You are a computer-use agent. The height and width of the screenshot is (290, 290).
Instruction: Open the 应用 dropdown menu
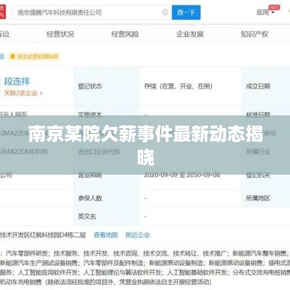265,13
